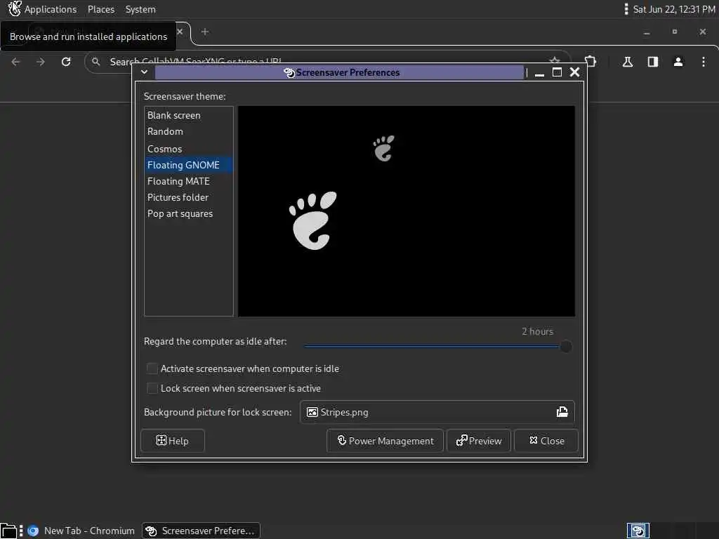Click the Preview button
719x539 pixels.
[x=479, y=441]
